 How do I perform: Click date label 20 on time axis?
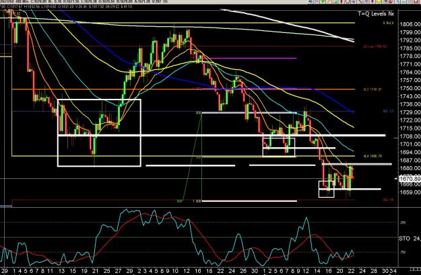point(340,271)
